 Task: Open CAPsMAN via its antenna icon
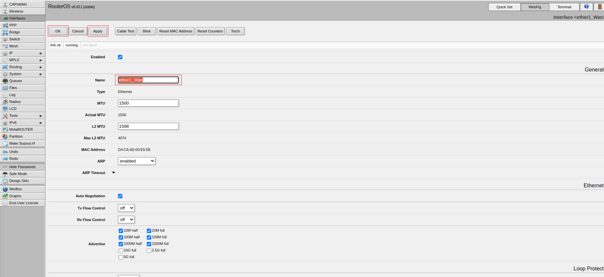click(x=5, y=5)
